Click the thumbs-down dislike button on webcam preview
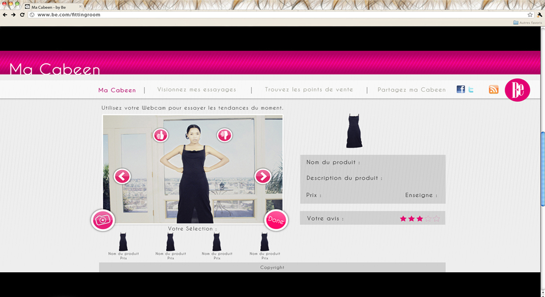 point(224,135)
